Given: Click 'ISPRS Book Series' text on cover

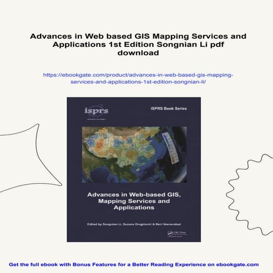Looking at the screenshot, I should click(169, 109).
